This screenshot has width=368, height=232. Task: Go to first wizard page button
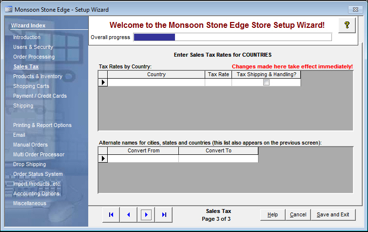(x=111, y=214)
